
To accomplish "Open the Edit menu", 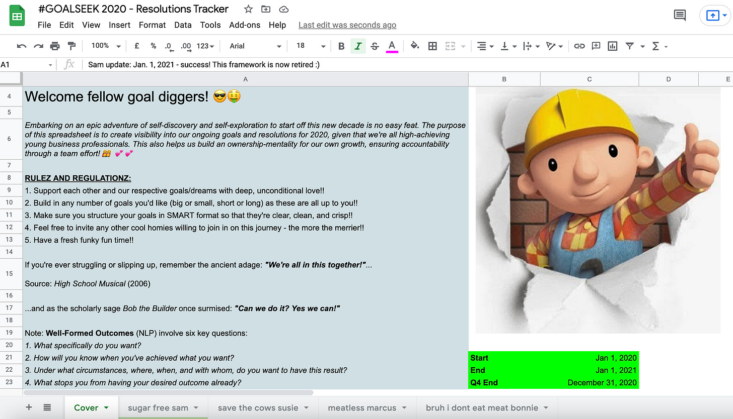I will (x=66, y=25).
